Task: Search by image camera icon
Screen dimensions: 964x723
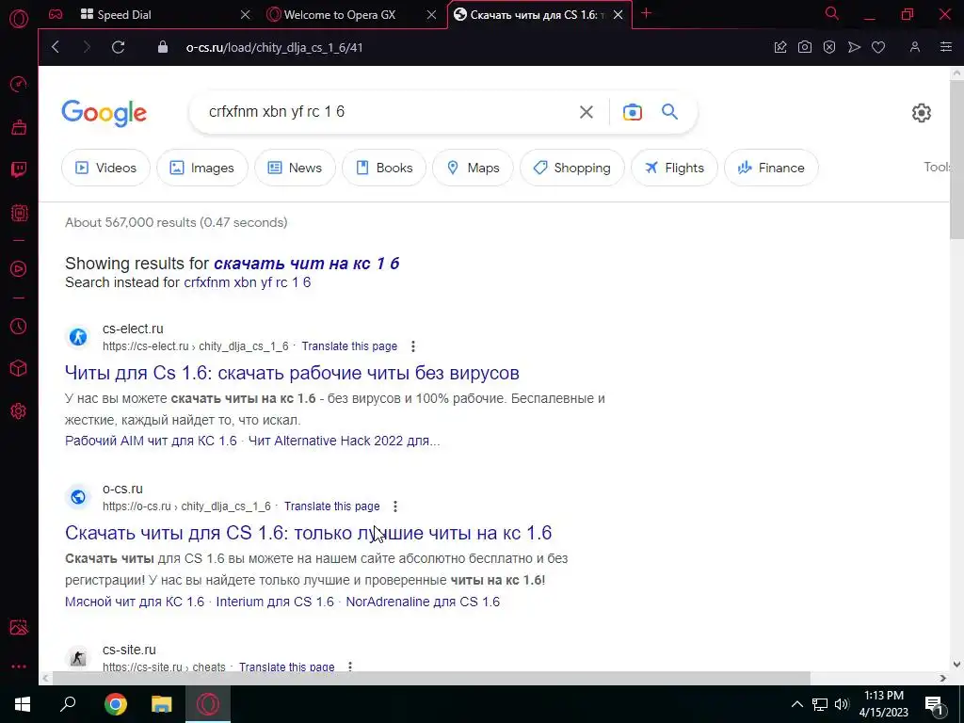Action: (632, 112)
